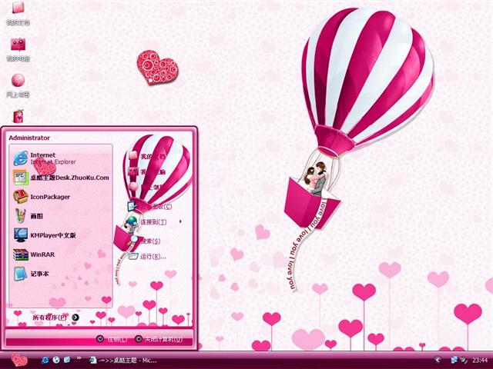The height and width of the screenshot is (369, 493).
Task: Click the 23:44 taskbar clock
Action: coord(480,361)
